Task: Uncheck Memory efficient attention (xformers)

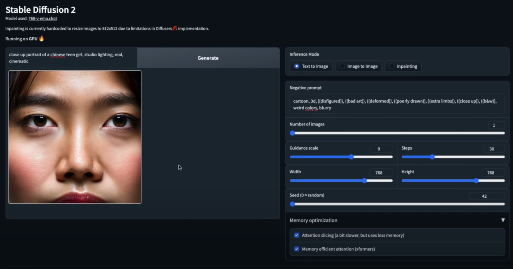Action: (x=297, y=249)
